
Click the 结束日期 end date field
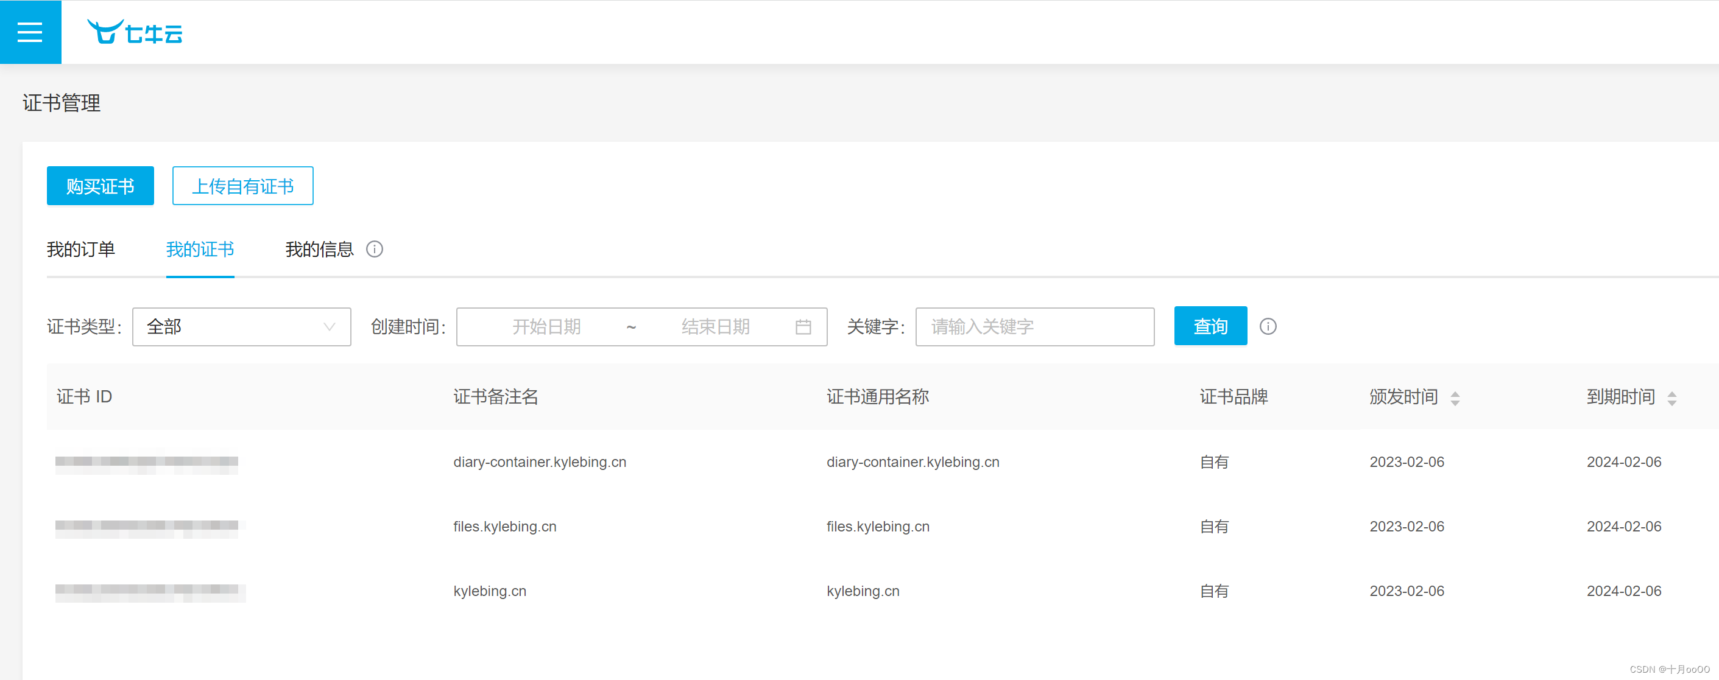click(x=715, y=327)
